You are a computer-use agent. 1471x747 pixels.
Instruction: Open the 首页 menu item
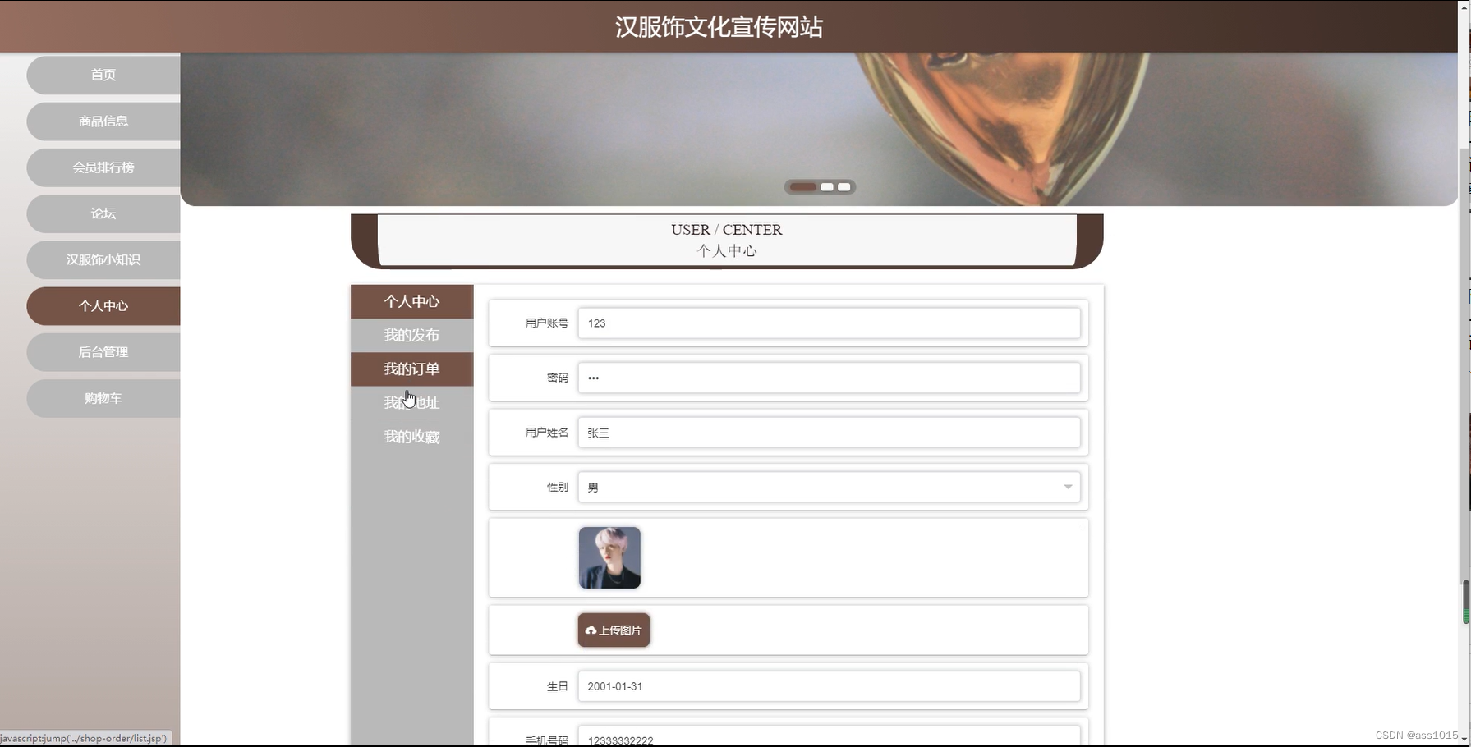103,75
